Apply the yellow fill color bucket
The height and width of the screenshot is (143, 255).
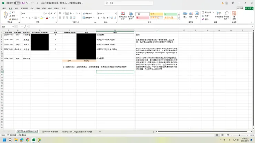point(41,18)
